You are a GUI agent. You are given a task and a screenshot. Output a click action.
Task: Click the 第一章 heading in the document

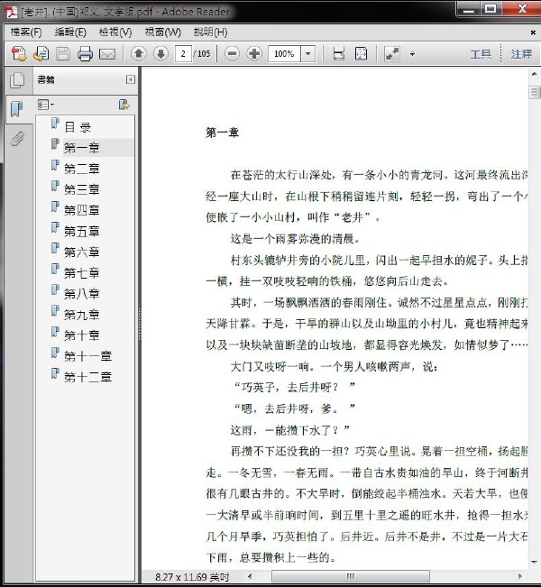pos(223,133)
